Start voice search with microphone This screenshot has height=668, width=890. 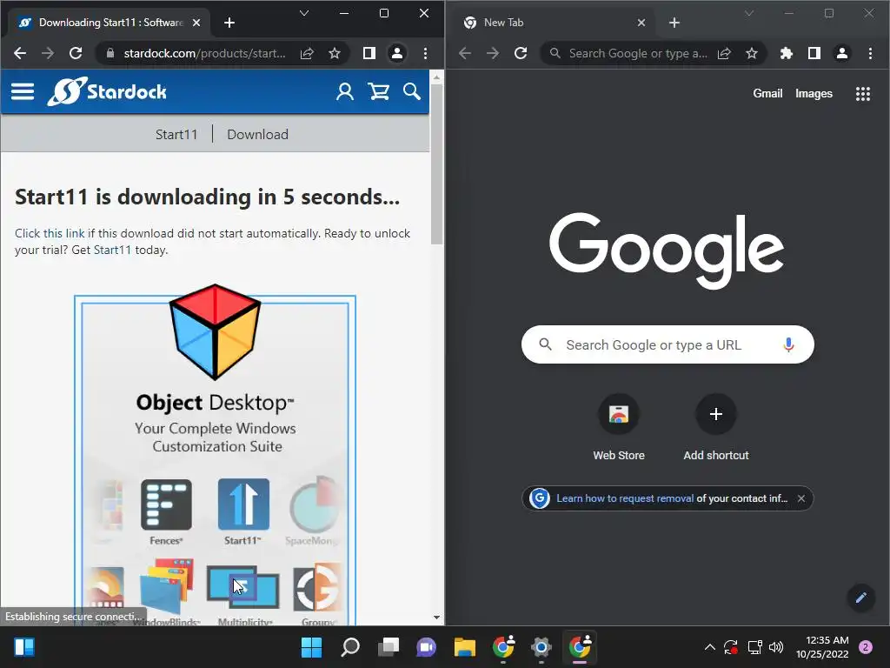(788, 344)
